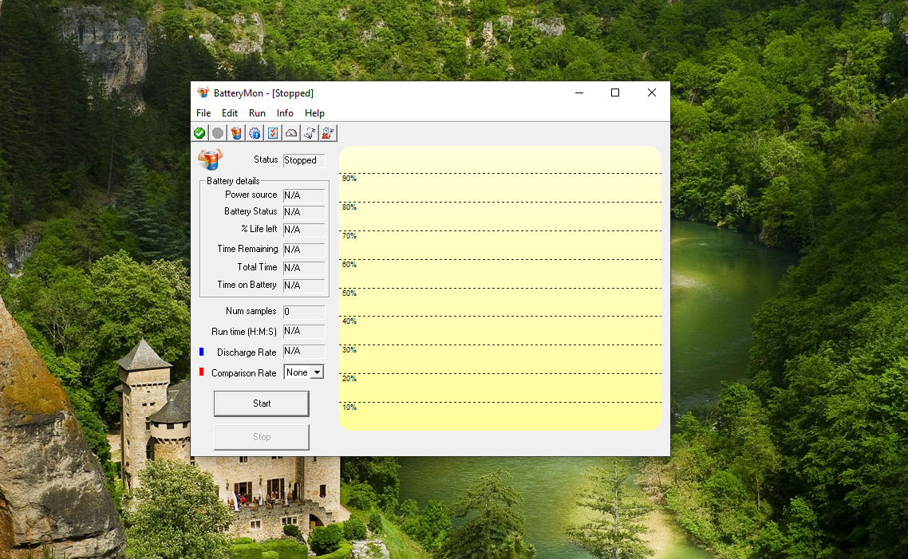Screen dimensions: 908x559
Task: Click the speedometer gauge toolbar icon
Action: [x=291, y=133]
